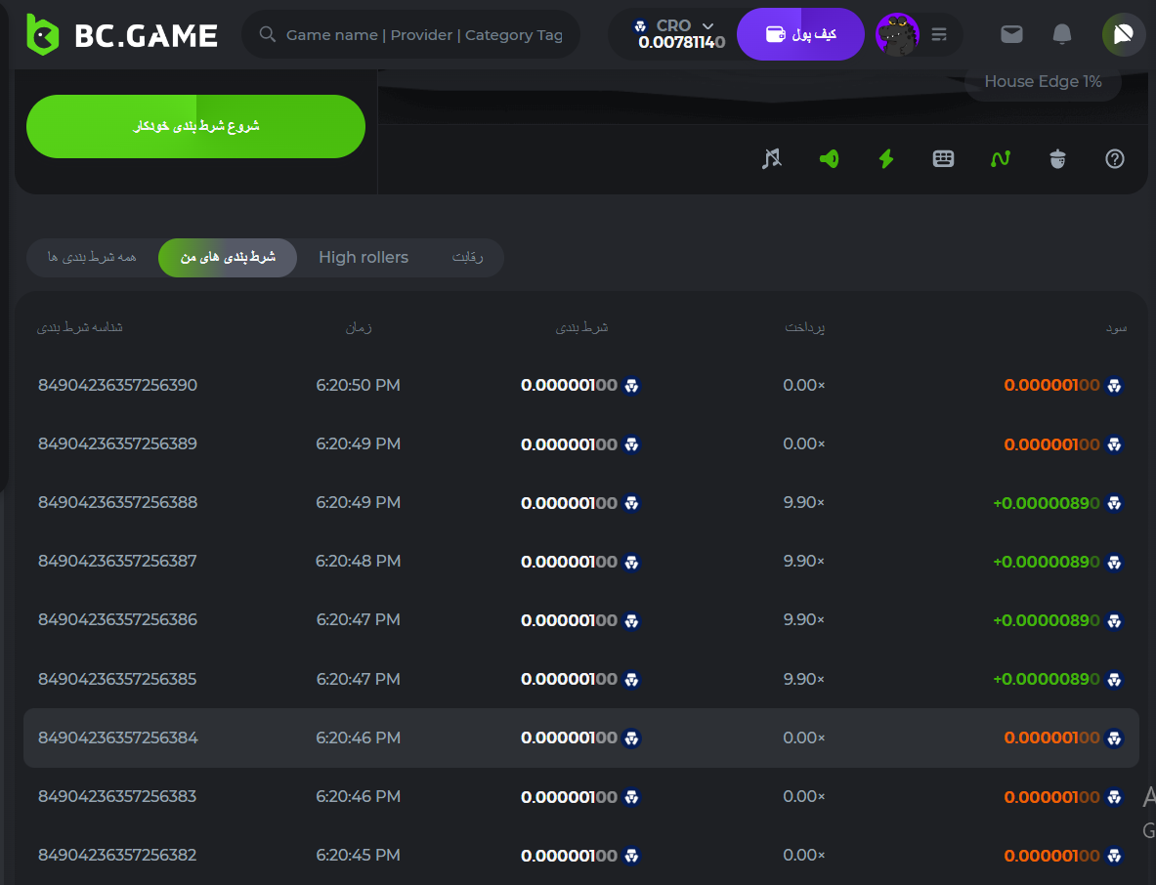Screen dimensions: 1156x885
Task: Toggle the muted music icon
Action: point(771,158)
